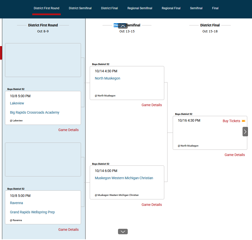Switch to the Semifinal tab
This screenshot has height=240, width=252.
pyautogui.click(x=196, y=8)
